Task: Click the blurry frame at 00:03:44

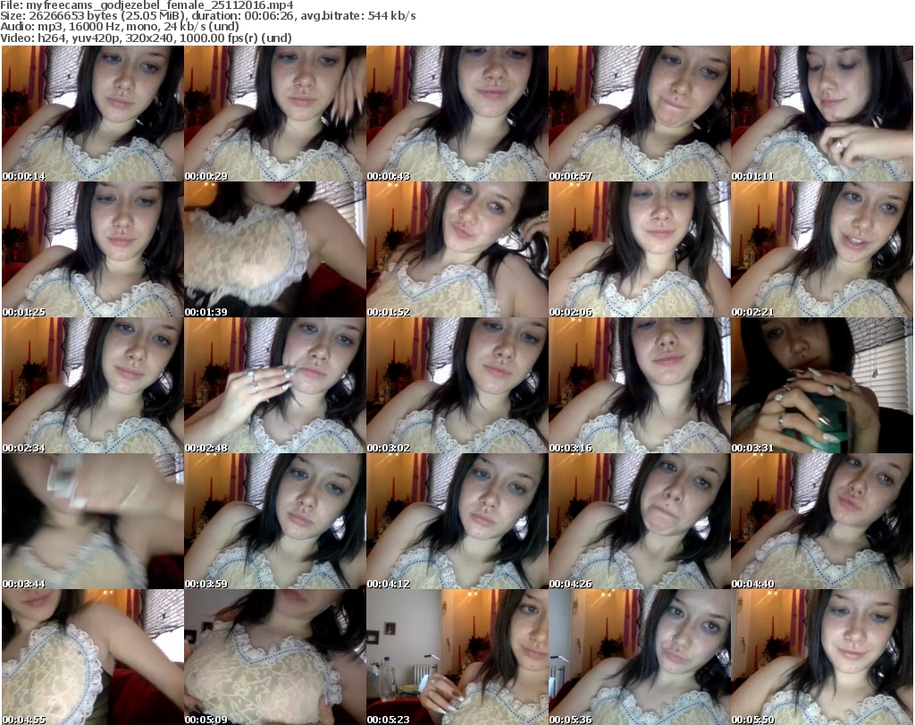Action: coord(92,521)
